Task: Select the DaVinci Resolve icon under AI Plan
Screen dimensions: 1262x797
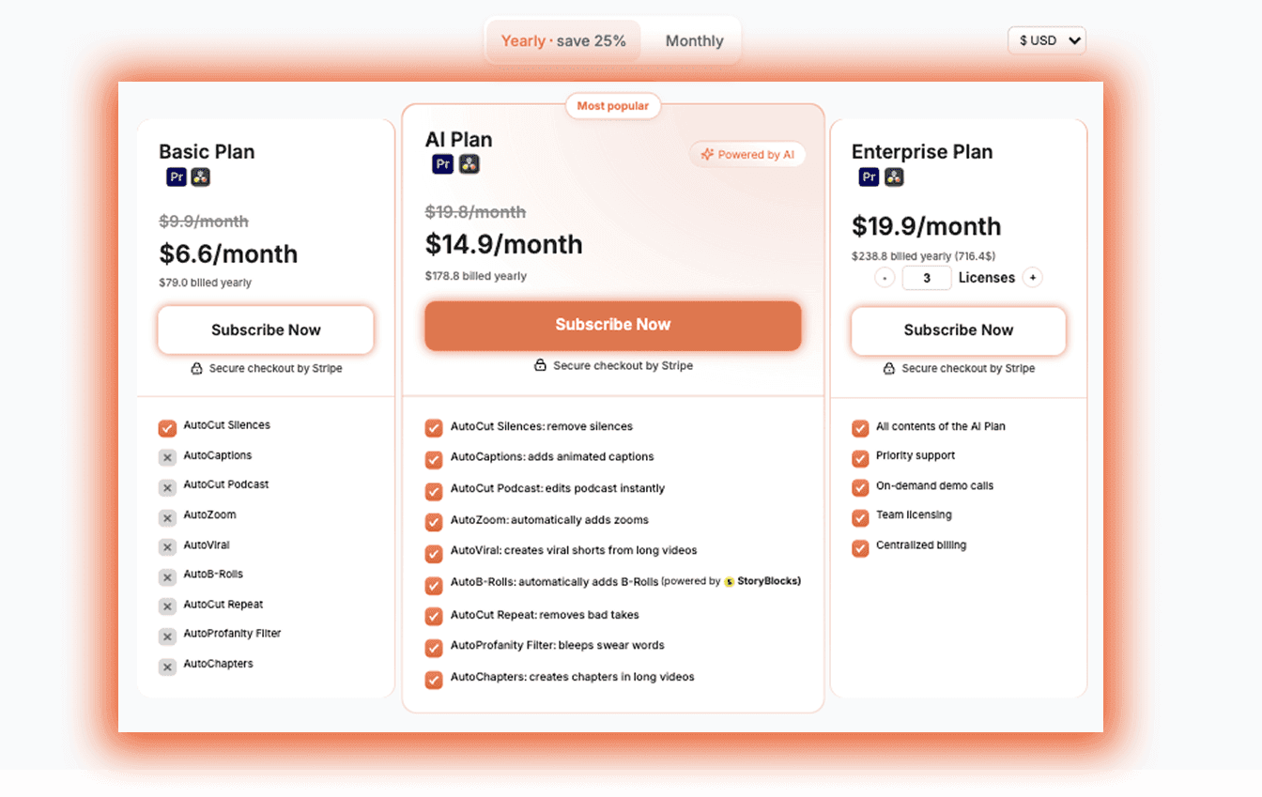Action: [469, 163]
